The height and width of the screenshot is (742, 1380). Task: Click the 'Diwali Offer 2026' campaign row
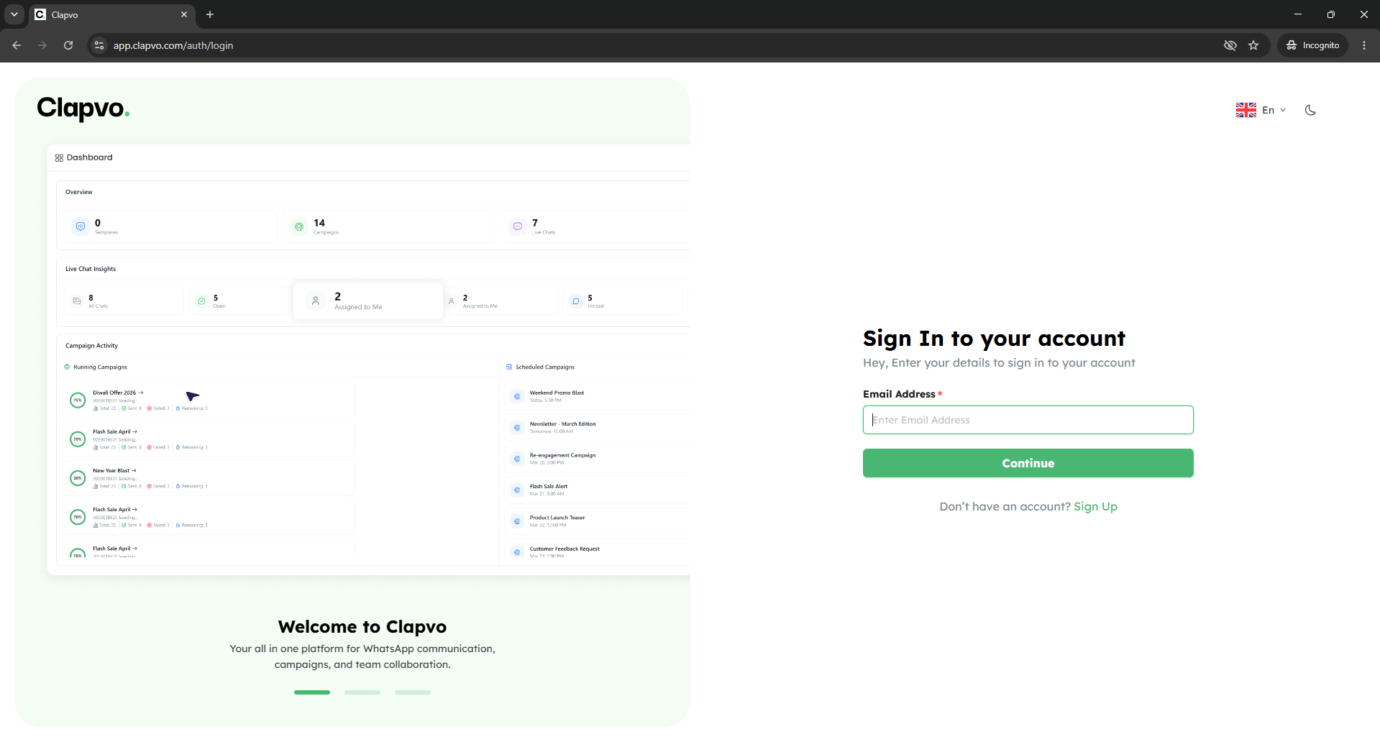click(x=209, y=400)
